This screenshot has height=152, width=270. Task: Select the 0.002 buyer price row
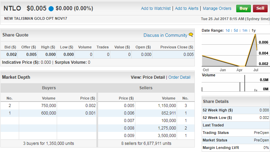[49, 106]
